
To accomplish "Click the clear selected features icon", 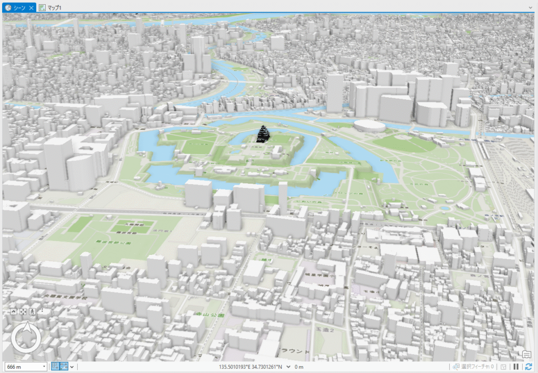I will tap(503, 366).
